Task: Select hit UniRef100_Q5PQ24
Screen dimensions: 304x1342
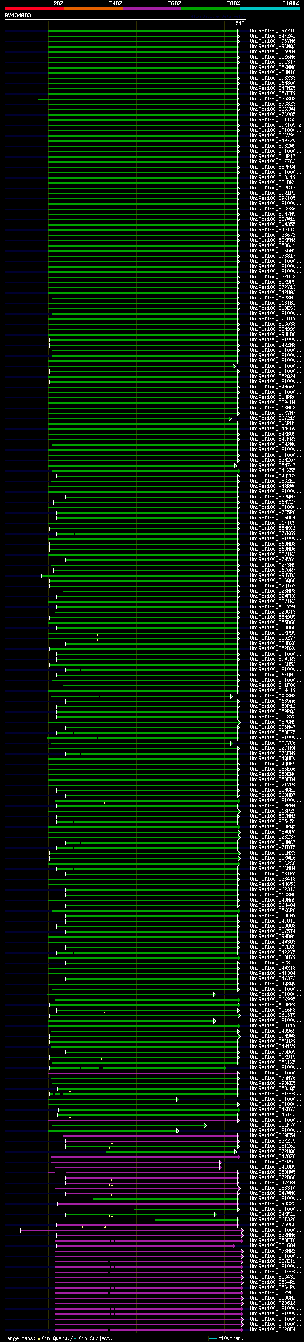Action: 273,377
